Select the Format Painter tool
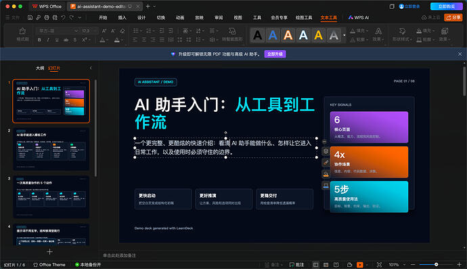Viewport: 467px width, 269px height. 22,35
